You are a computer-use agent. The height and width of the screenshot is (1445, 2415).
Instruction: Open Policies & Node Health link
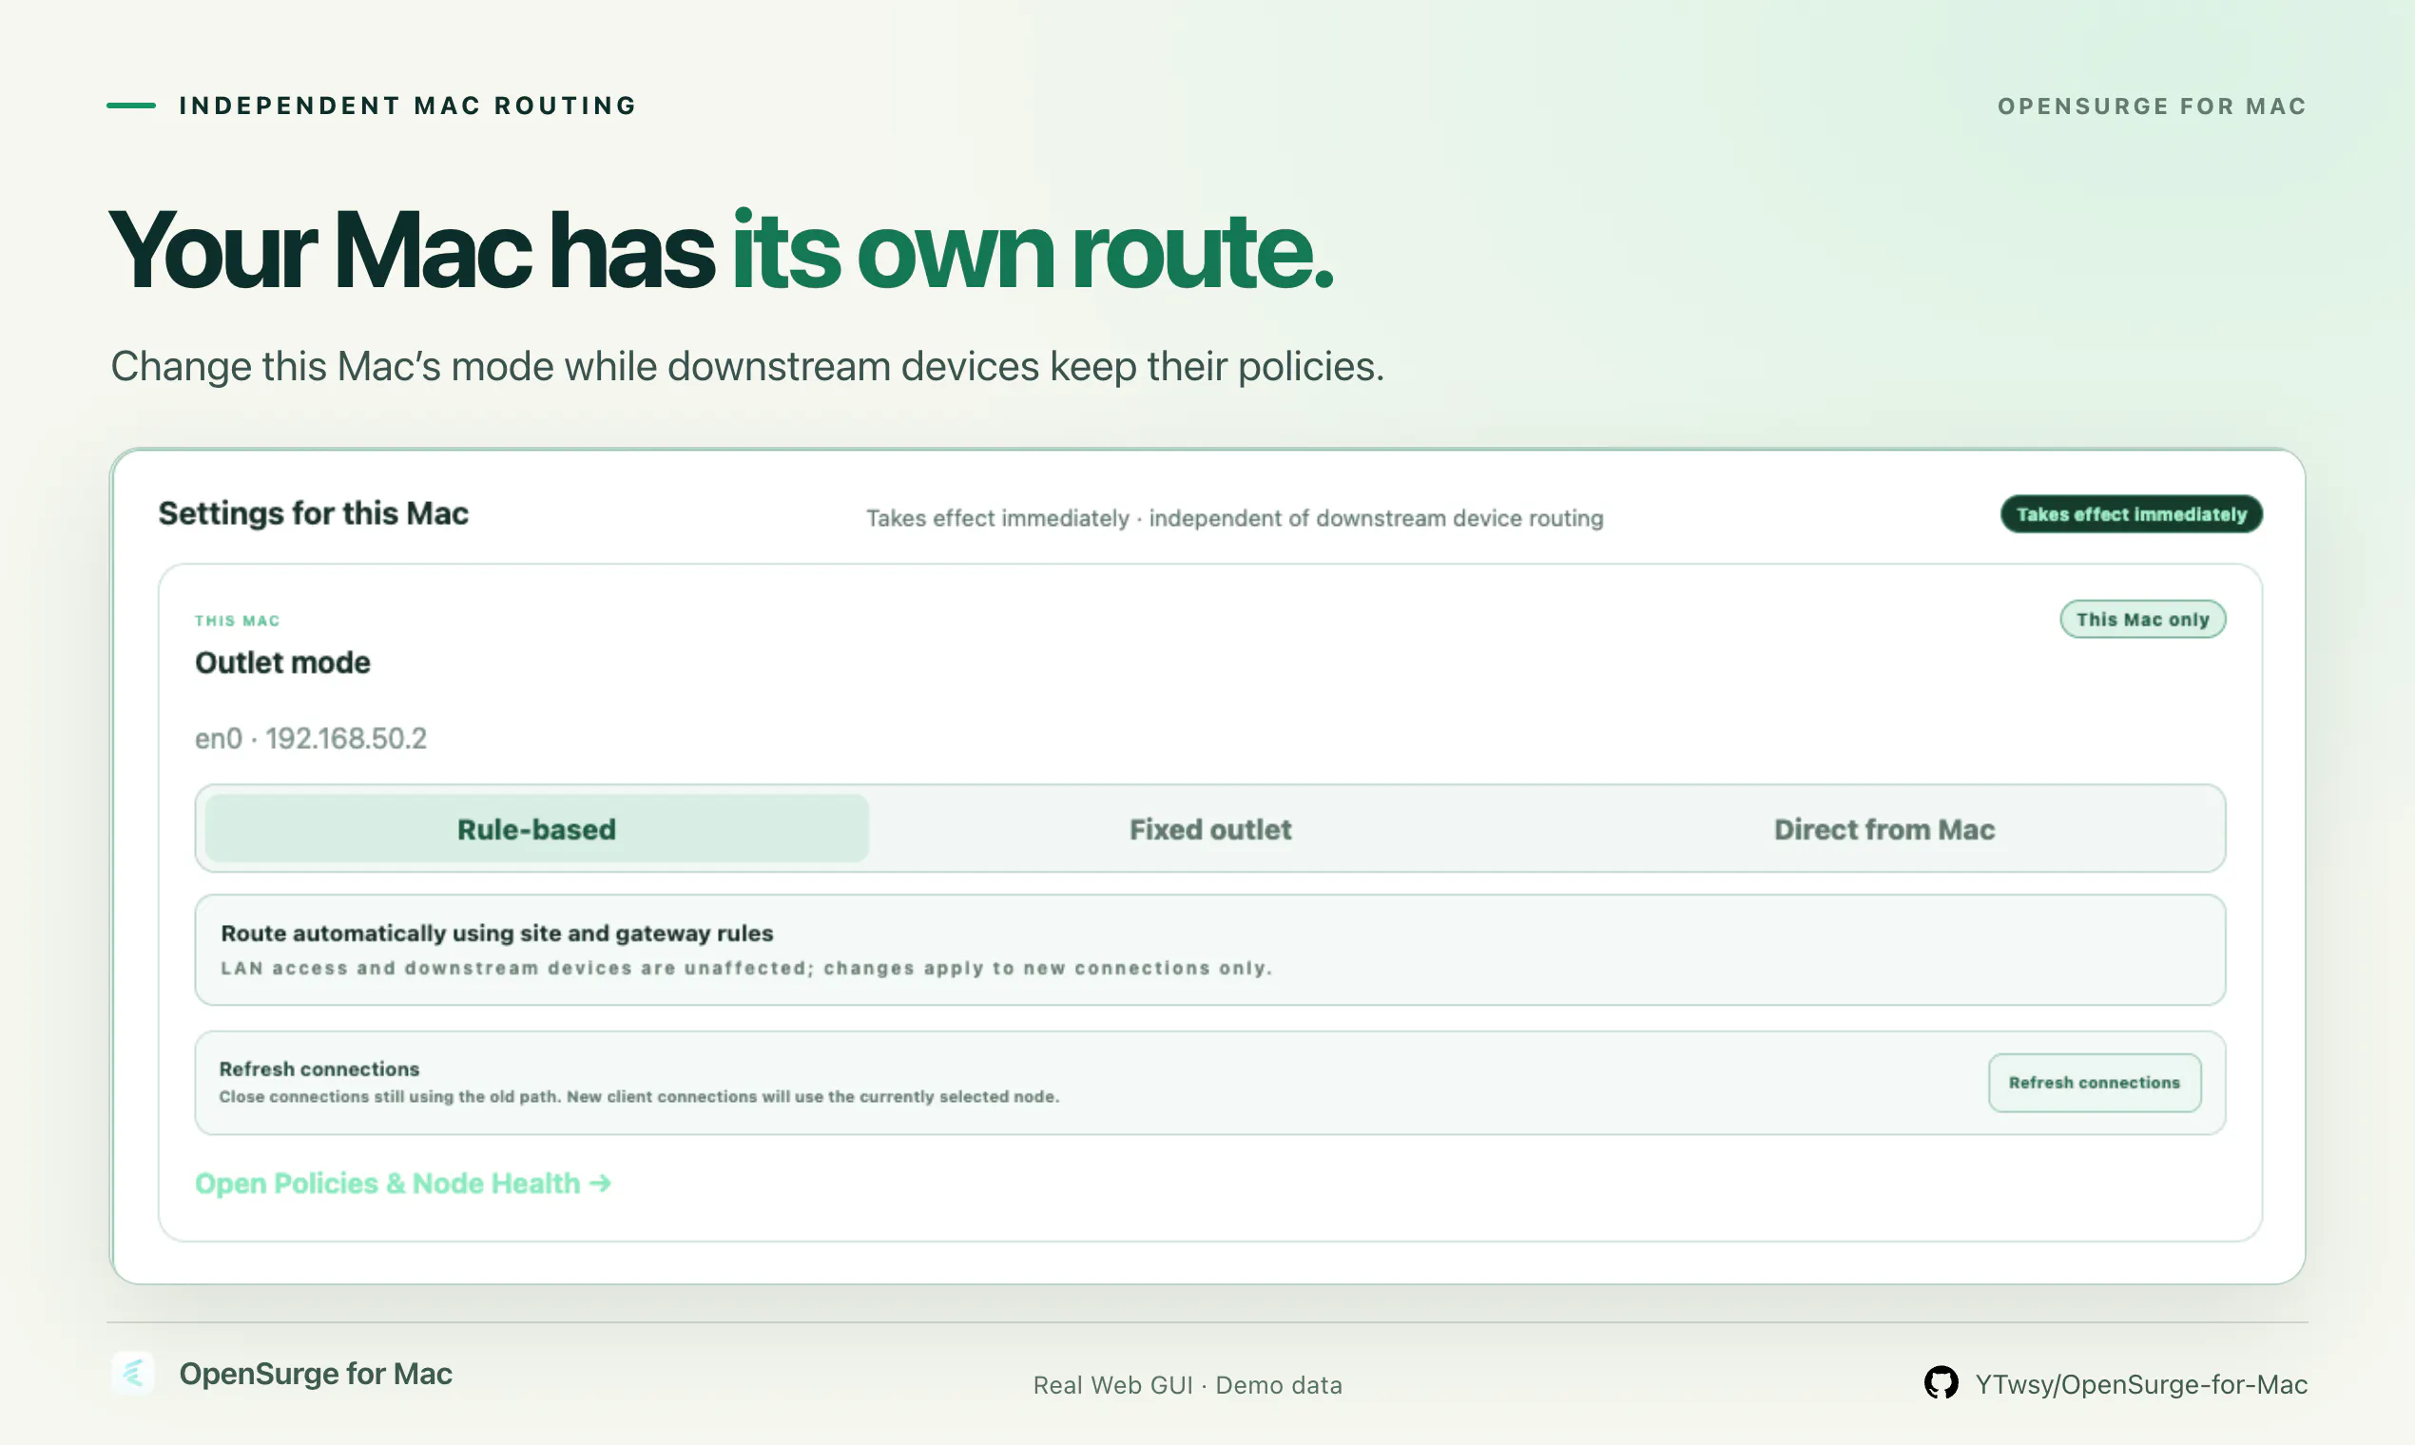(x=403, y=1183)
